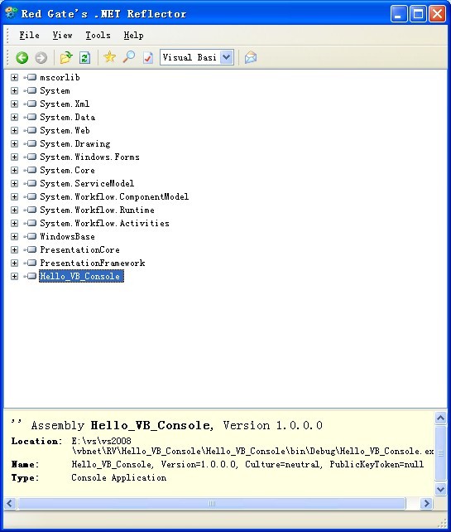Click the grey Forward navigation arrow

click(41, 57)
